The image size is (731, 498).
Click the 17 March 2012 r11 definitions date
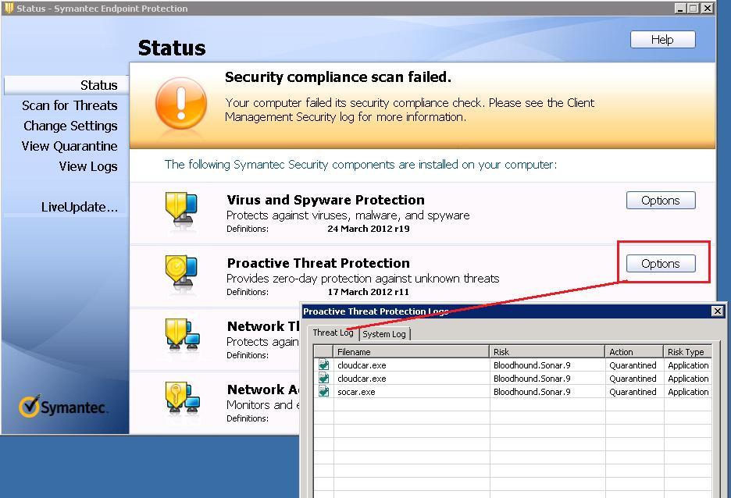point(369,292)
